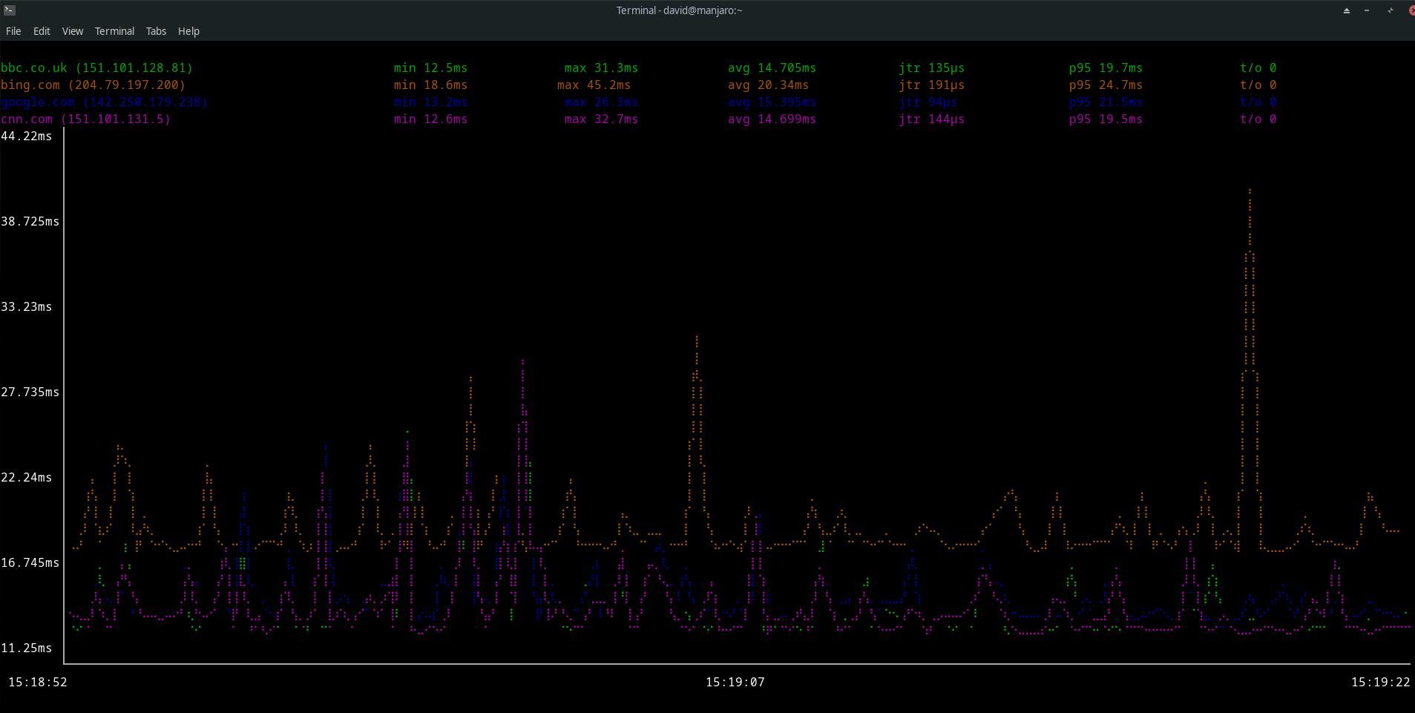Click bing.com max 45.2ms value
This screenshot has width=1415, height=713.
594,85
